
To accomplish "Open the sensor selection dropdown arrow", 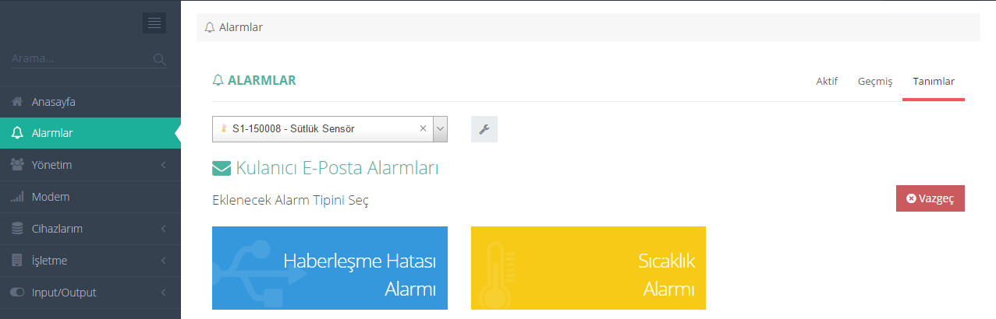I will coord(440,129).
